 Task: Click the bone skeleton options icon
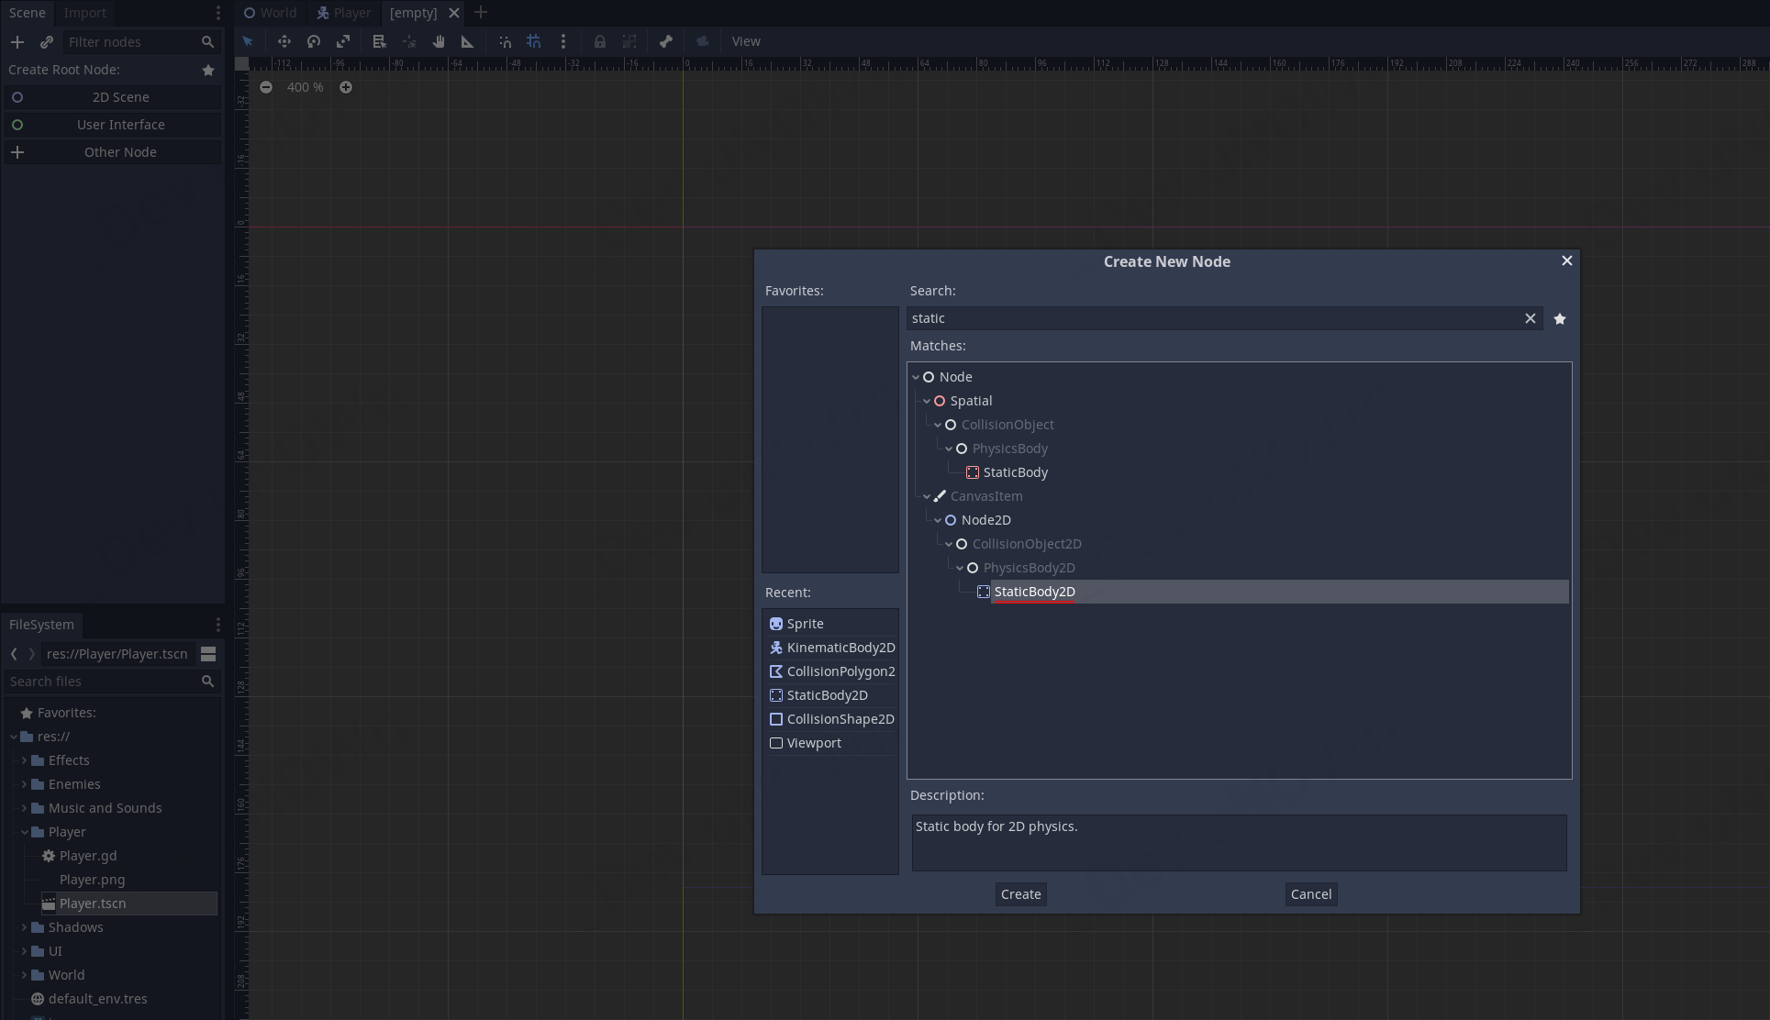[x=666, y=41]
